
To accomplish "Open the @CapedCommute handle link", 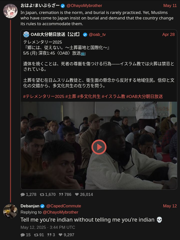I will (x=63, y=206).
